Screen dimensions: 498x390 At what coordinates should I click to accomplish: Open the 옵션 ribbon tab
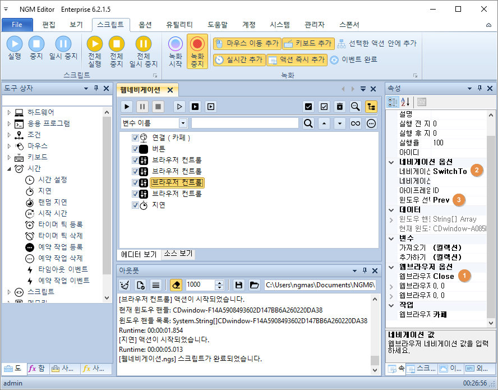[145, 25]
